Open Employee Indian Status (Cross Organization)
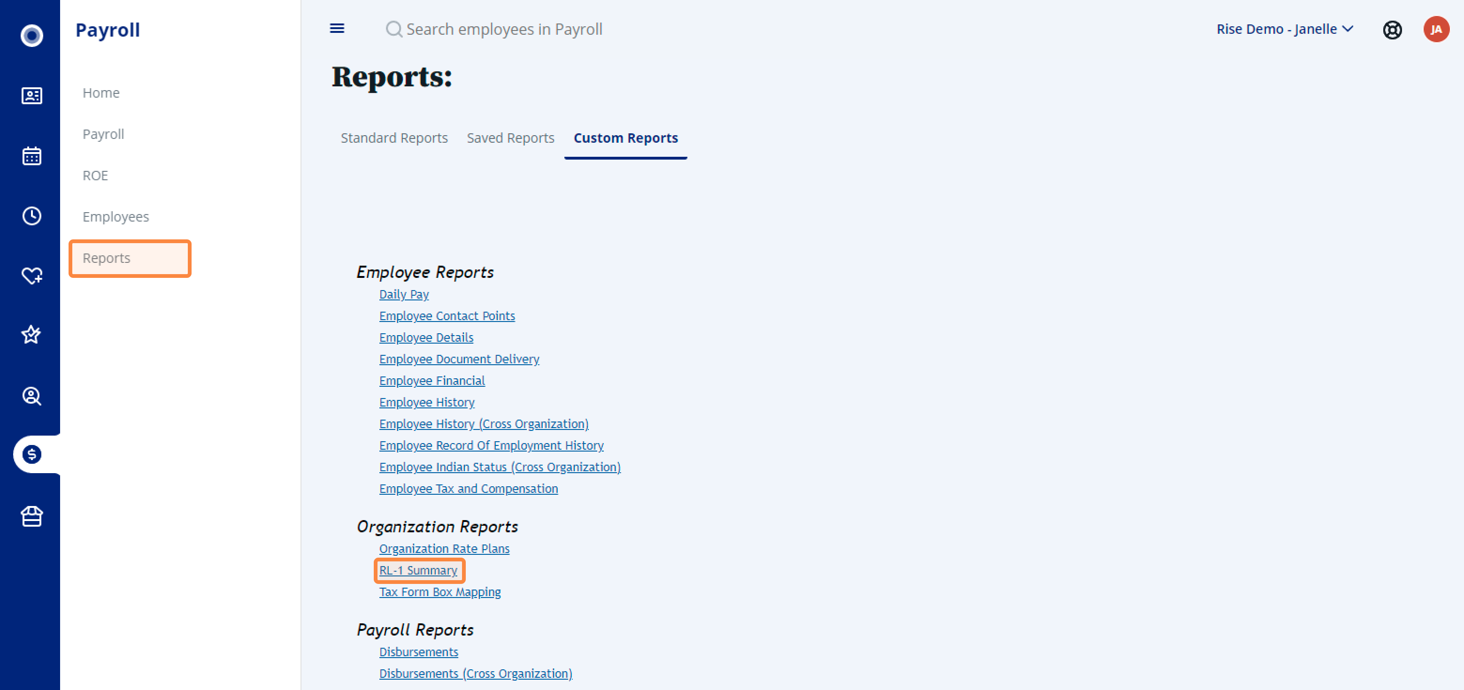1464x690 pixels. point(500,467)
